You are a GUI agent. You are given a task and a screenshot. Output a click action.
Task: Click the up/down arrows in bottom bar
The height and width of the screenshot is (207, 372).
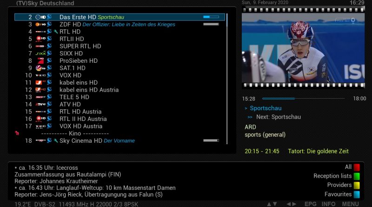[272, 204]
